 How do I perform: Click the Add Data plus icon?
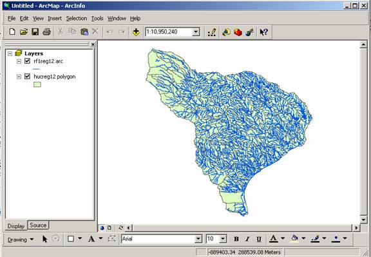(x=136, y=32)
